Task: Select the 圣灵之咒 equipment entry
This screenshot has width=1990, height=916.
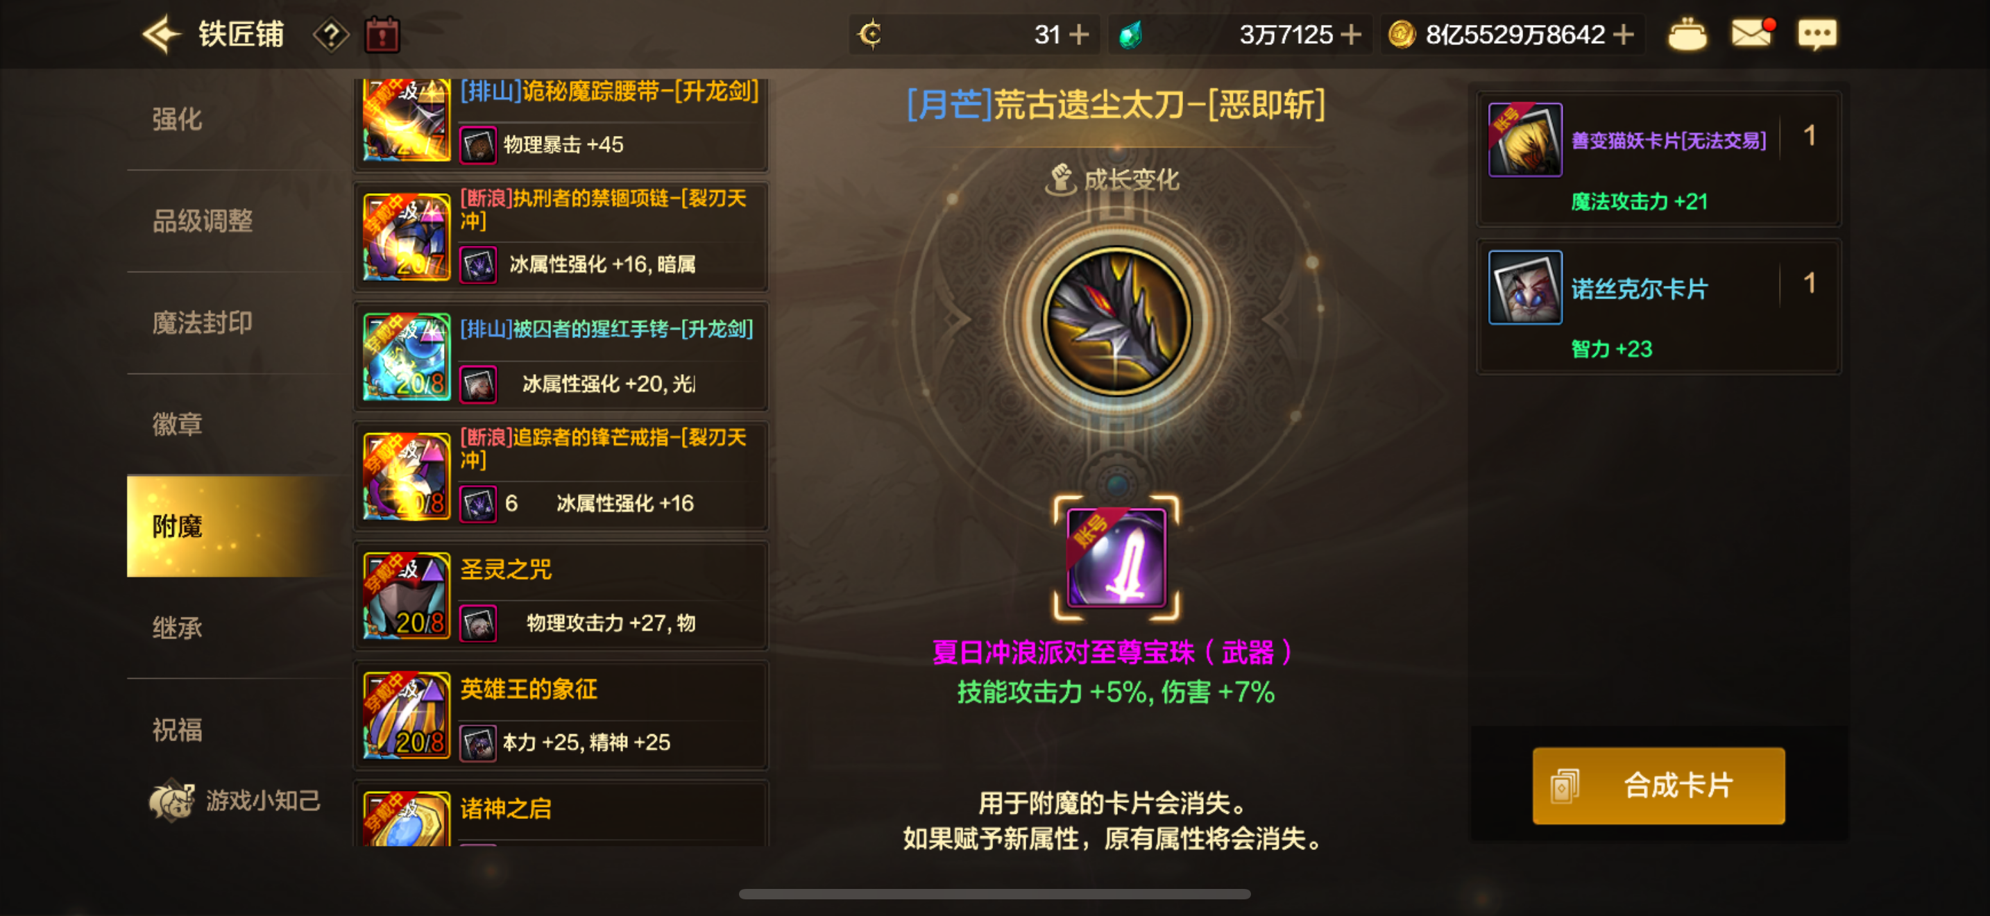Action: coord(561,595)
